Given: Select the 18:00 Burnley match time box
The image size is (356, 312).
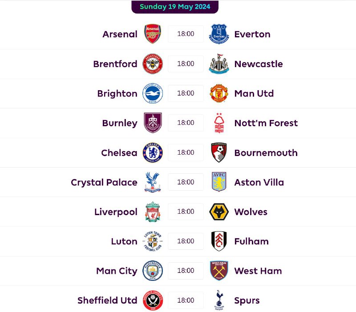Looking at the screenshot, I should tap(186, 123).
